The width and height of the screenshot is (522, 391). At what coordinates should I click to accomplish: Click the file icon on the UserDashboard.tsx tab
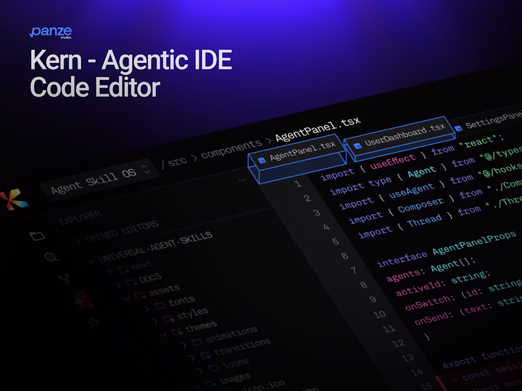[x=358, y=145]
